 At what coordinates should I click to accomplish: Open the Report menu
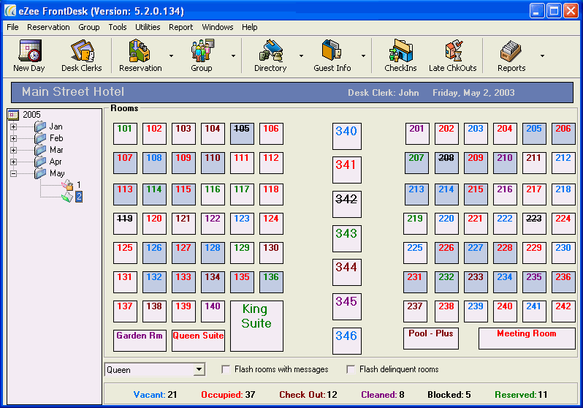[x=180, y=27]
